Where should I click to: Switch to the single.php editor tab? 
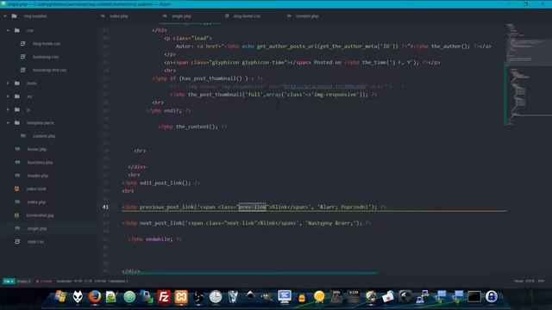pos(181,16)
